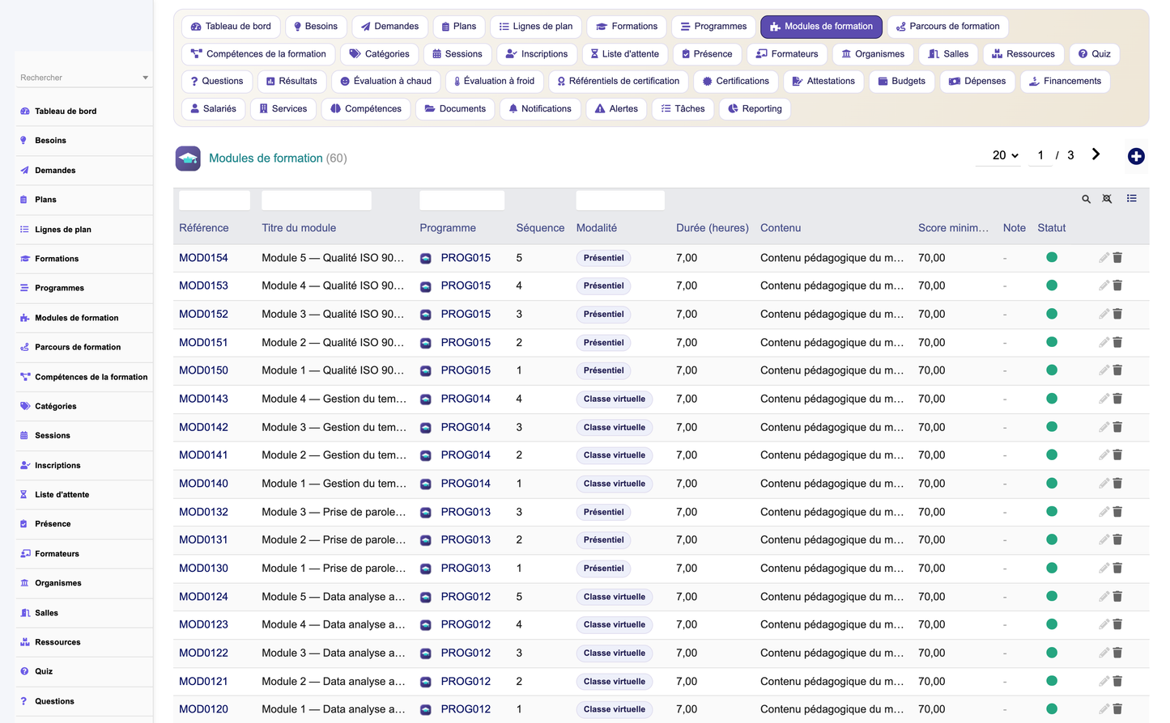Image resolution: width=1170 pixels, height=723 pixels.
Task: Sort by Durée (heures) column header
Action: click(x=712, y=228)
